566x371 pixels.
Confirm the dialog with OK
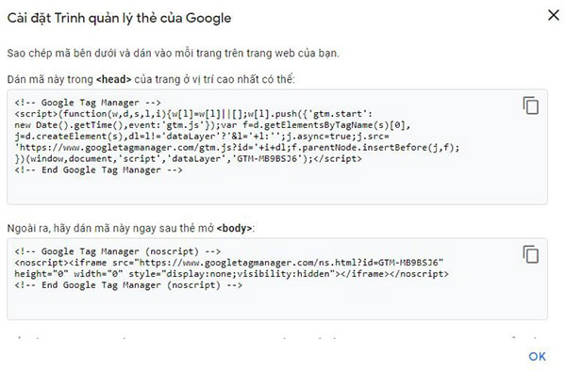537,356
